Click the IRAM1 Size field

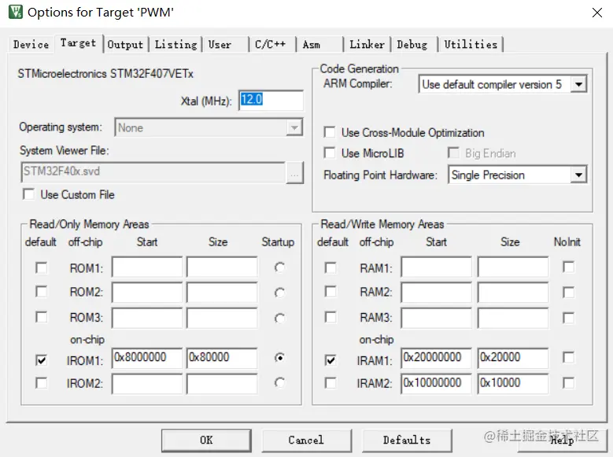[x=512, y=358]
